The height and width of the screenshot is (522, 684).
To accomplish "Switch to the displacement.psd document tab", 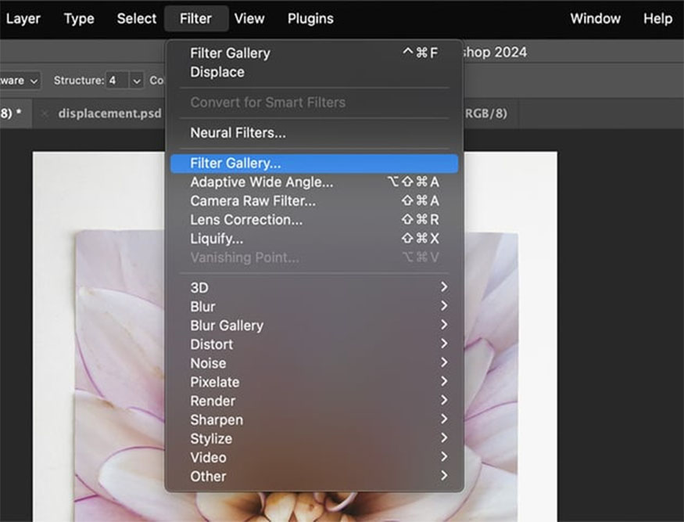I will (x=109, y=113).
